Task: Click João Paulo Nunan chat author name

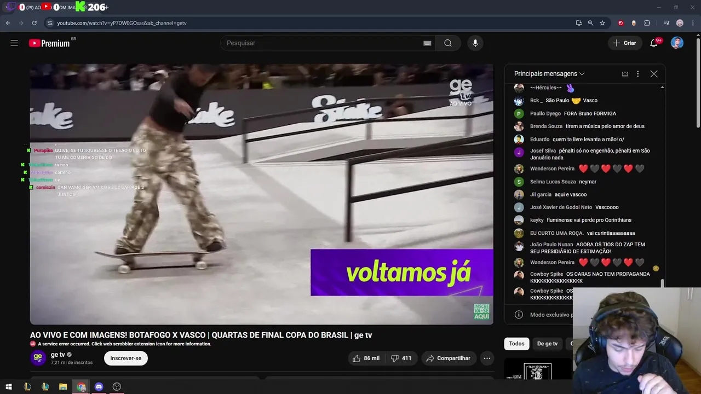Action: pyautogui.click(x=551, y=245)
